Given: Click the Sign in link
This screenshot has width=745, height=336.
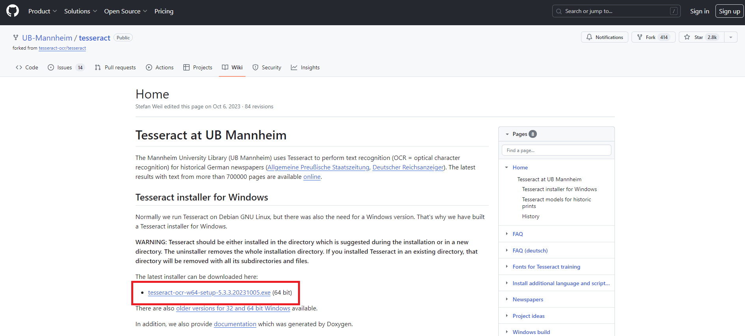Looking at the screenshot, I should click(x=700, y=11).
